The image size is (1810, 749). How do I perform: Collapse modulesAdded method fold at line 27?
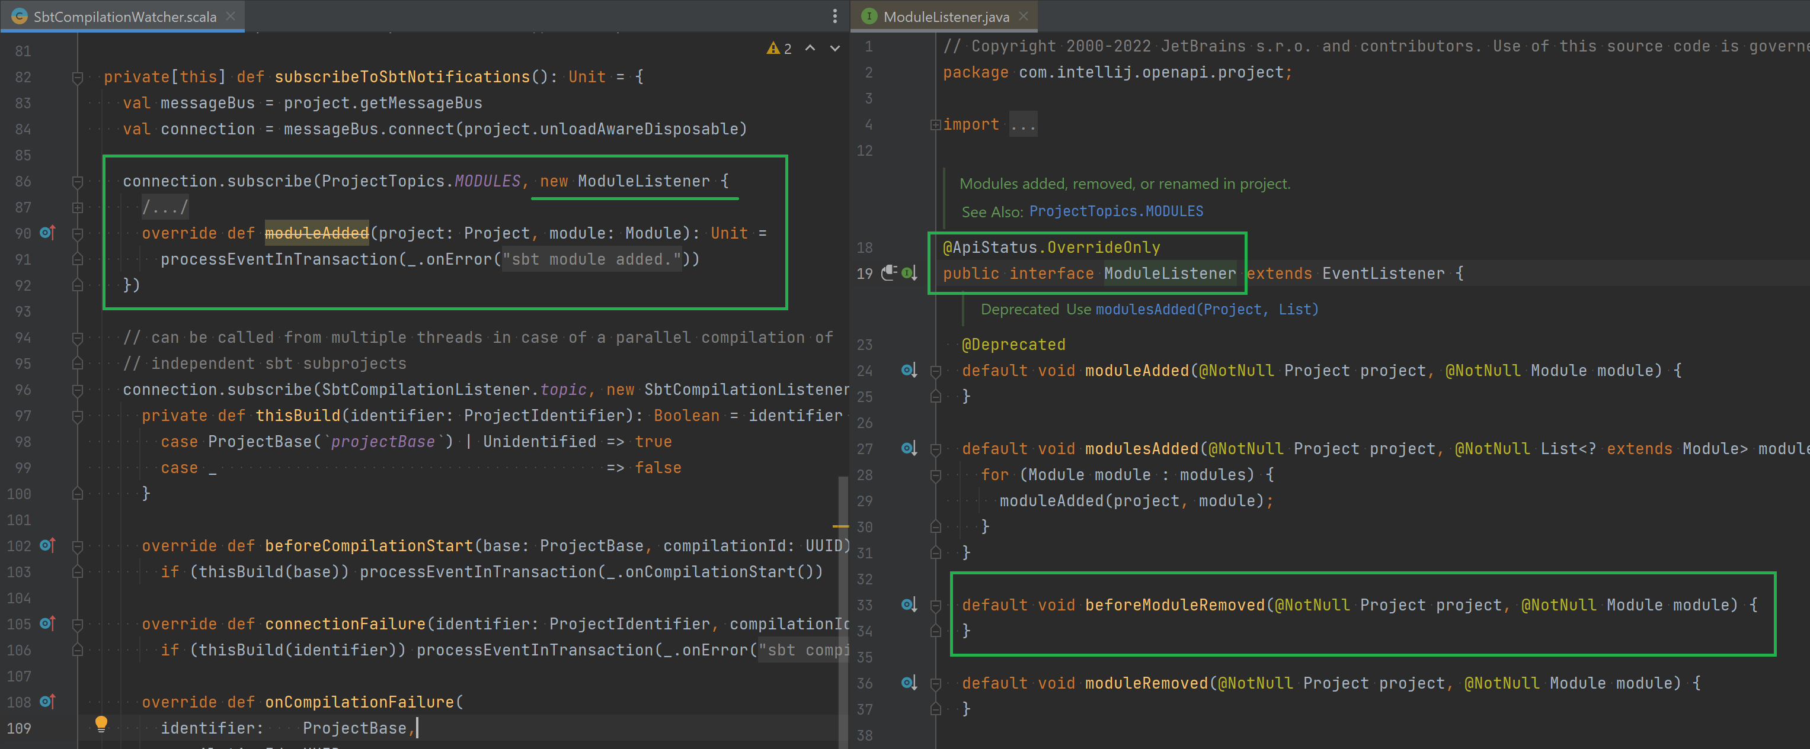point(935,449)
